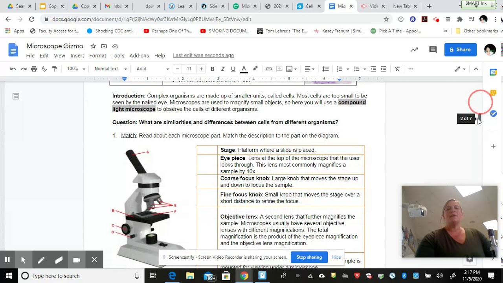Toggle underline formatting

click(233, 69)
